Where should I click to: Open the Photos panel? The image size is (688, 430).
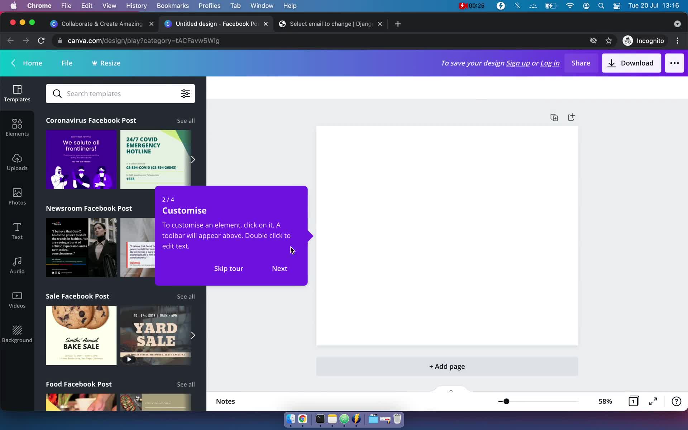17,196
